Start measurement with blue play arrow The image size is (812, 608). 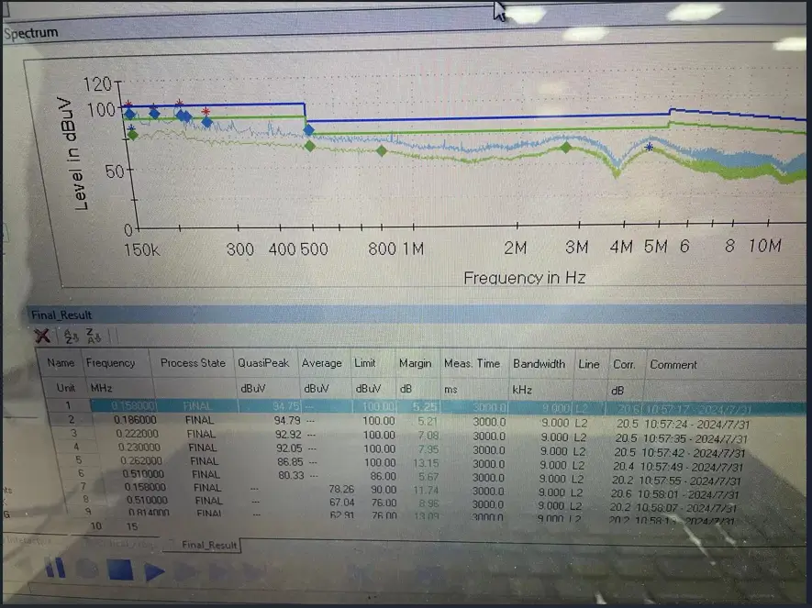[x=154, y=572]
